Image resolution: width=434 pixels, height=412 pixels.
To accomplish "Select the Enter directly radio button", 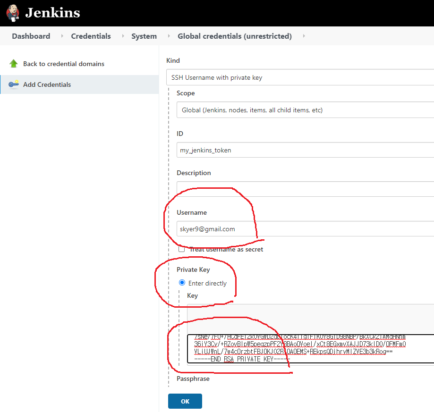I will tap(182, 283).
